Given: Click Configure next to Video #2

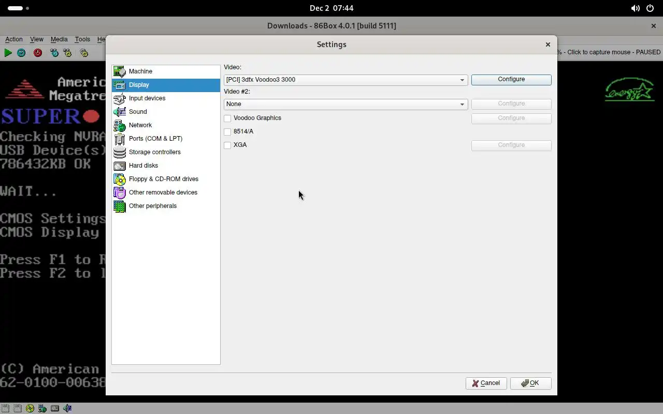Looking at the screenshot, I should 511,104.
